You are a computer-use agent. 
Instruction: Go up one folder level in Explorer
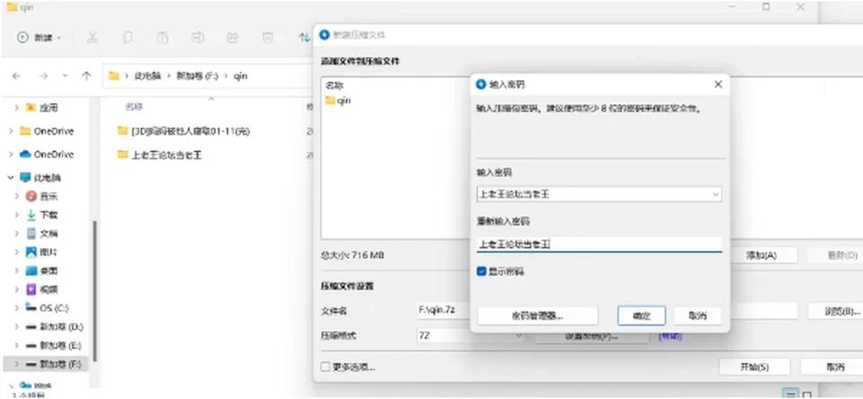[x=86, y=76]
